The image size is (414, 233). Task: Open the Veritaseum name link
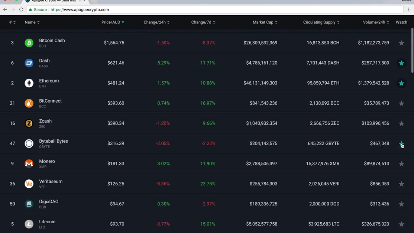pyautogui.click(x=51, y=182)
